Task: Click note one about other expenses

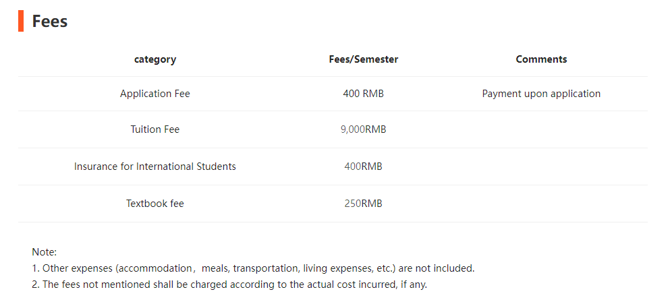Action: [x=253, y=268]
